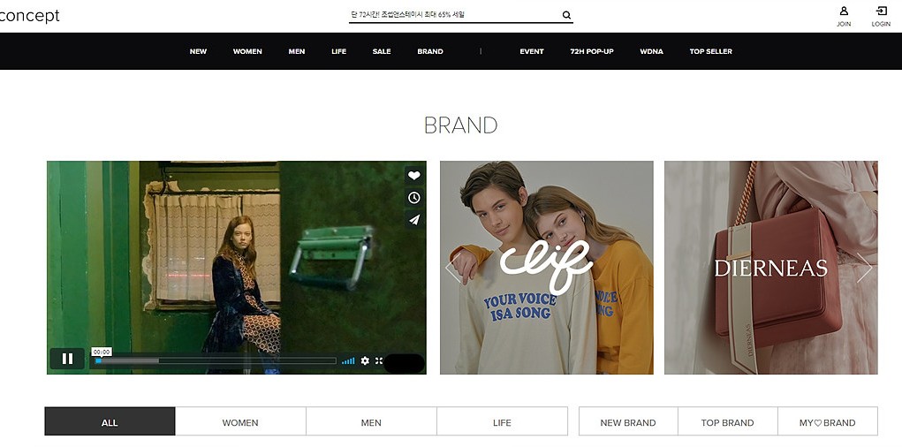
Task: Select the WOMEN brand filter tab
Action: (x=240, y=421)
